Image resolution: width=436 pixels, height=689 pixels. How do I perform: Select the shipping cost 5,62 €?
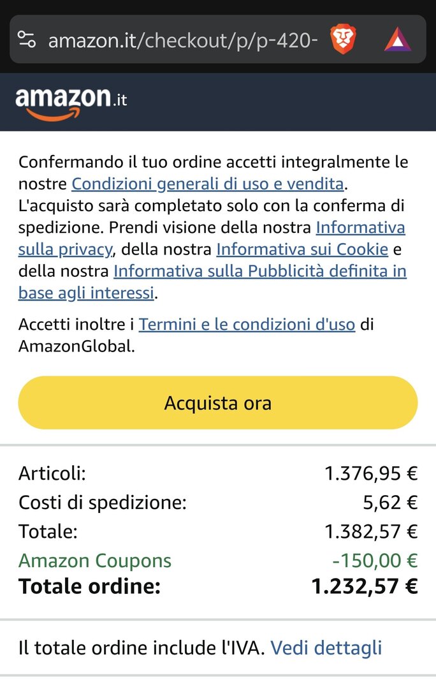point(390,502)
